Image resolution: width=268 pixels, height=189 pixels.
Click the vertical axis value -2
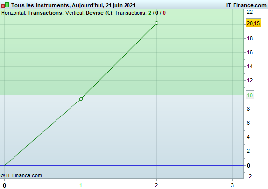point(249,176)
